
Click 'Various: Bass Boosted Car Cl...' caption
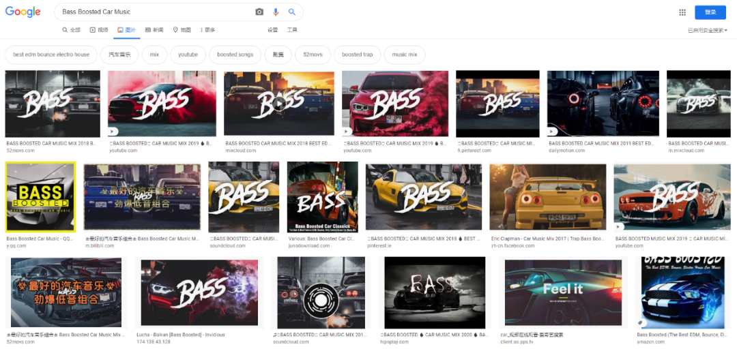click(x=322, y=239)
